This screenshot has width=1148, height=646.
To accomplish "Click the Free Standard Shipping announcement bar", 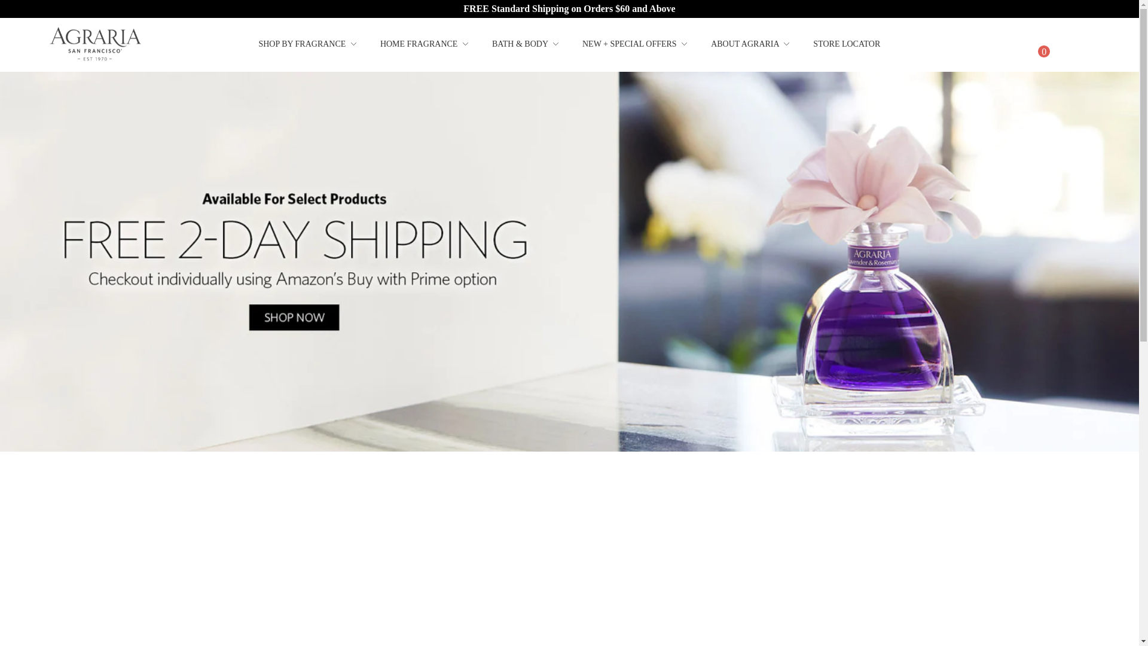I will point(569,9).
